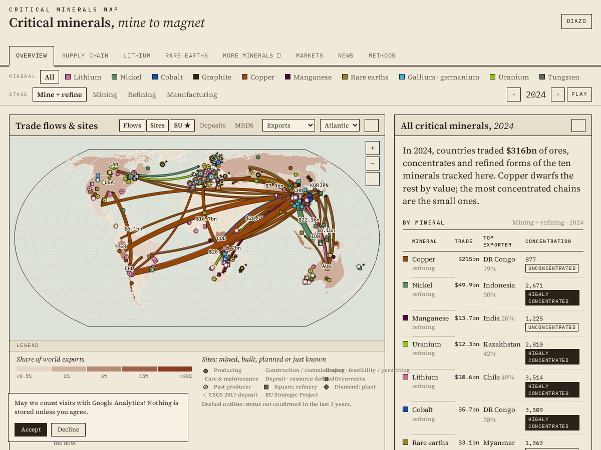Click the Square refinery icon in legend
Viewport: 601px width, 450px height.
(x=266, y=387)
